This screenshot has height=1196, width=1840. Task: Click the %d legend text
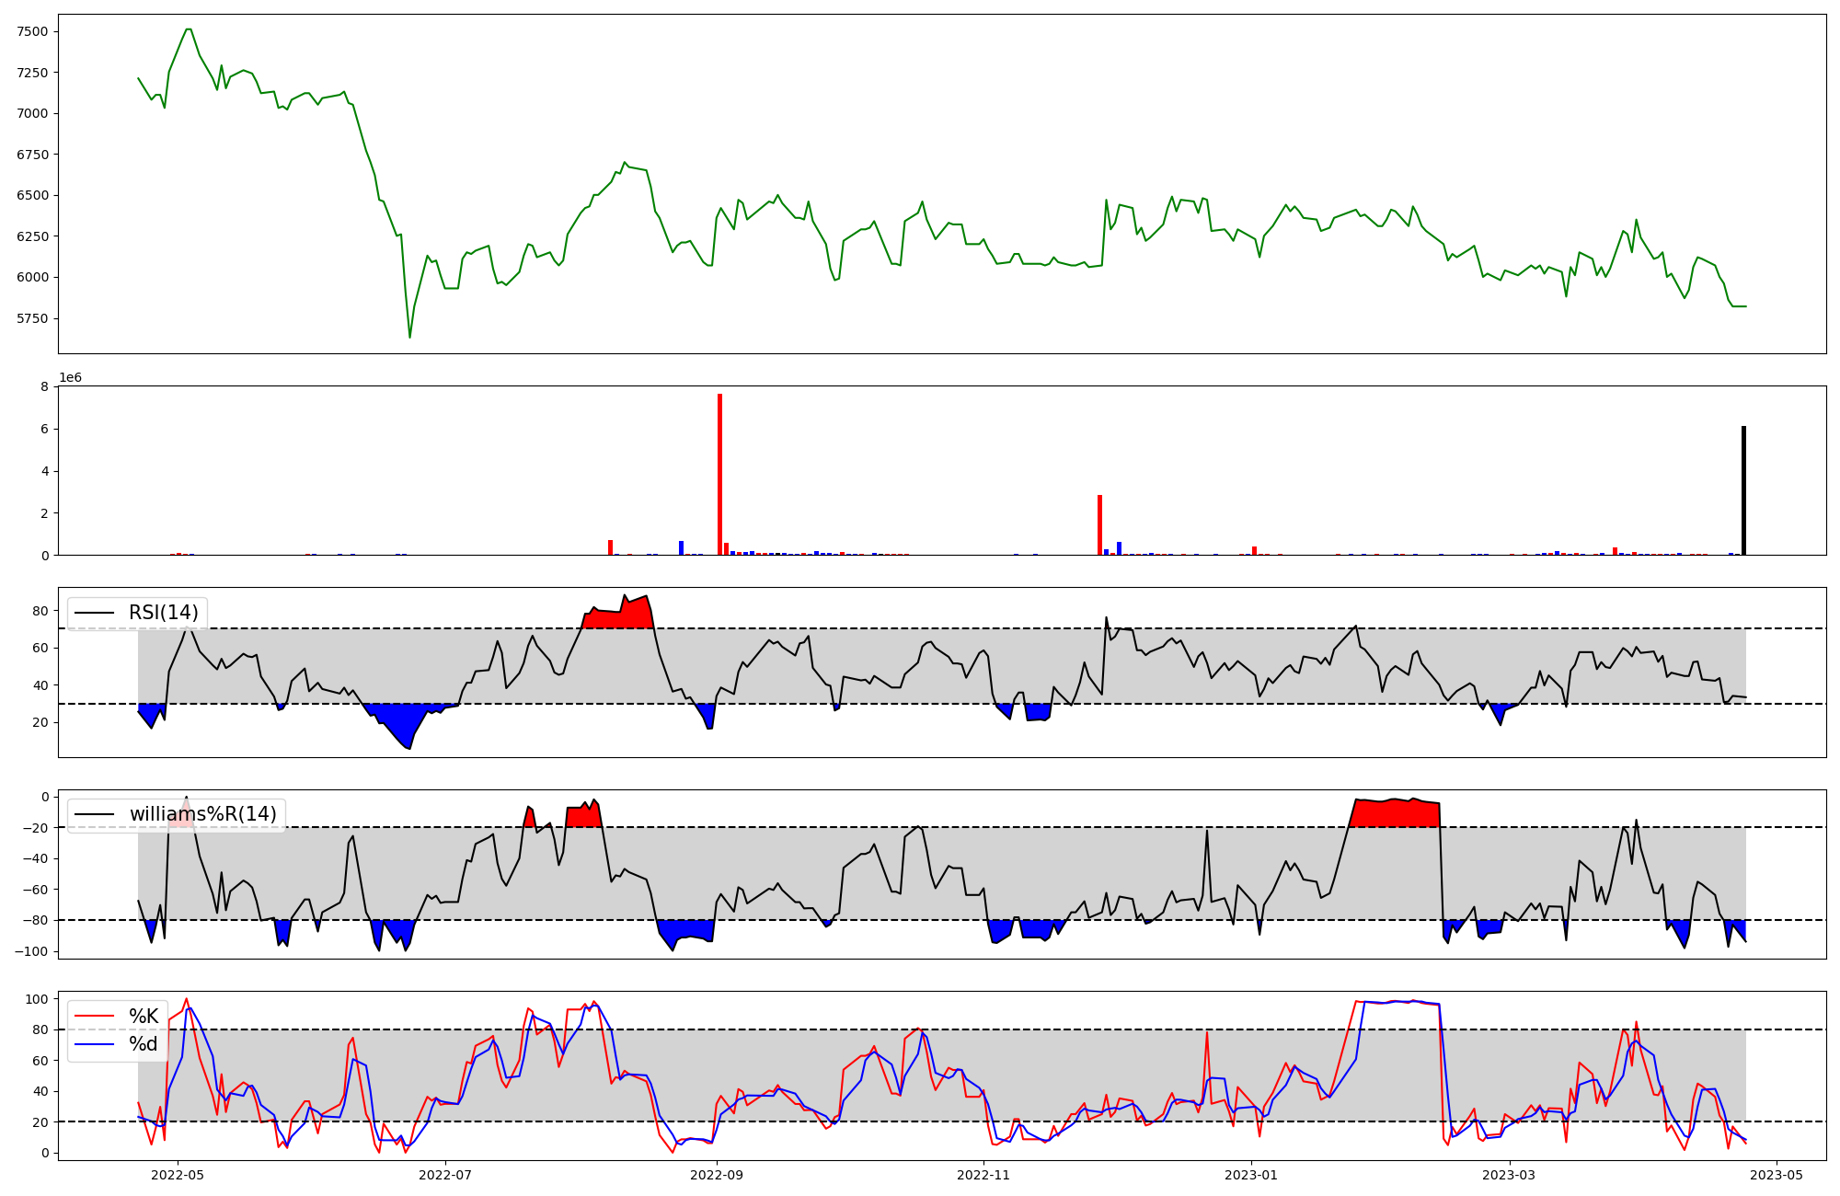(144, 1044)
